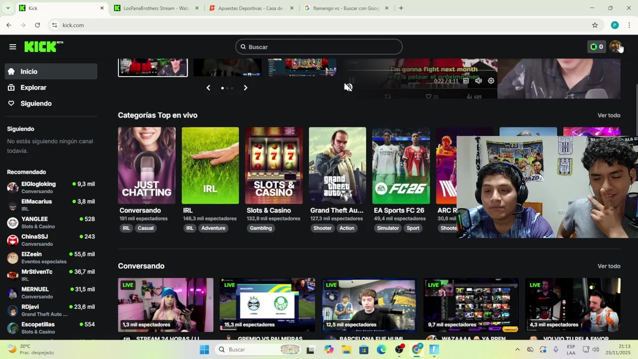The image size is (638, 359).
Task: Open recommended channel YANGLEE
Action: click(51, 222)
